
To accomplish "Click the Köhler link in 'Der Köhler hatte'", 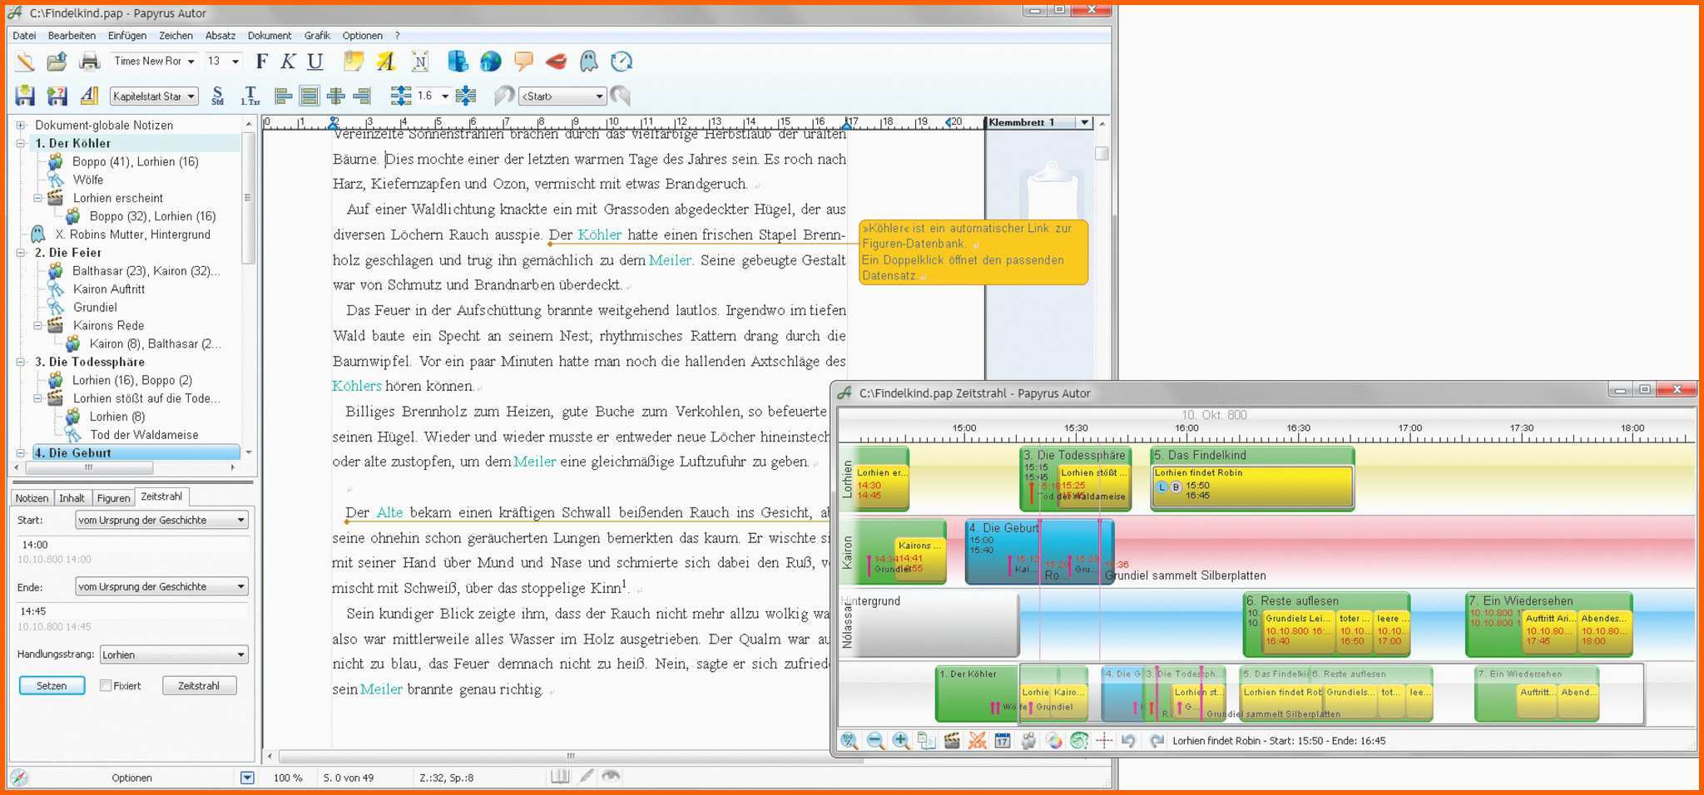I will [599, 235].
